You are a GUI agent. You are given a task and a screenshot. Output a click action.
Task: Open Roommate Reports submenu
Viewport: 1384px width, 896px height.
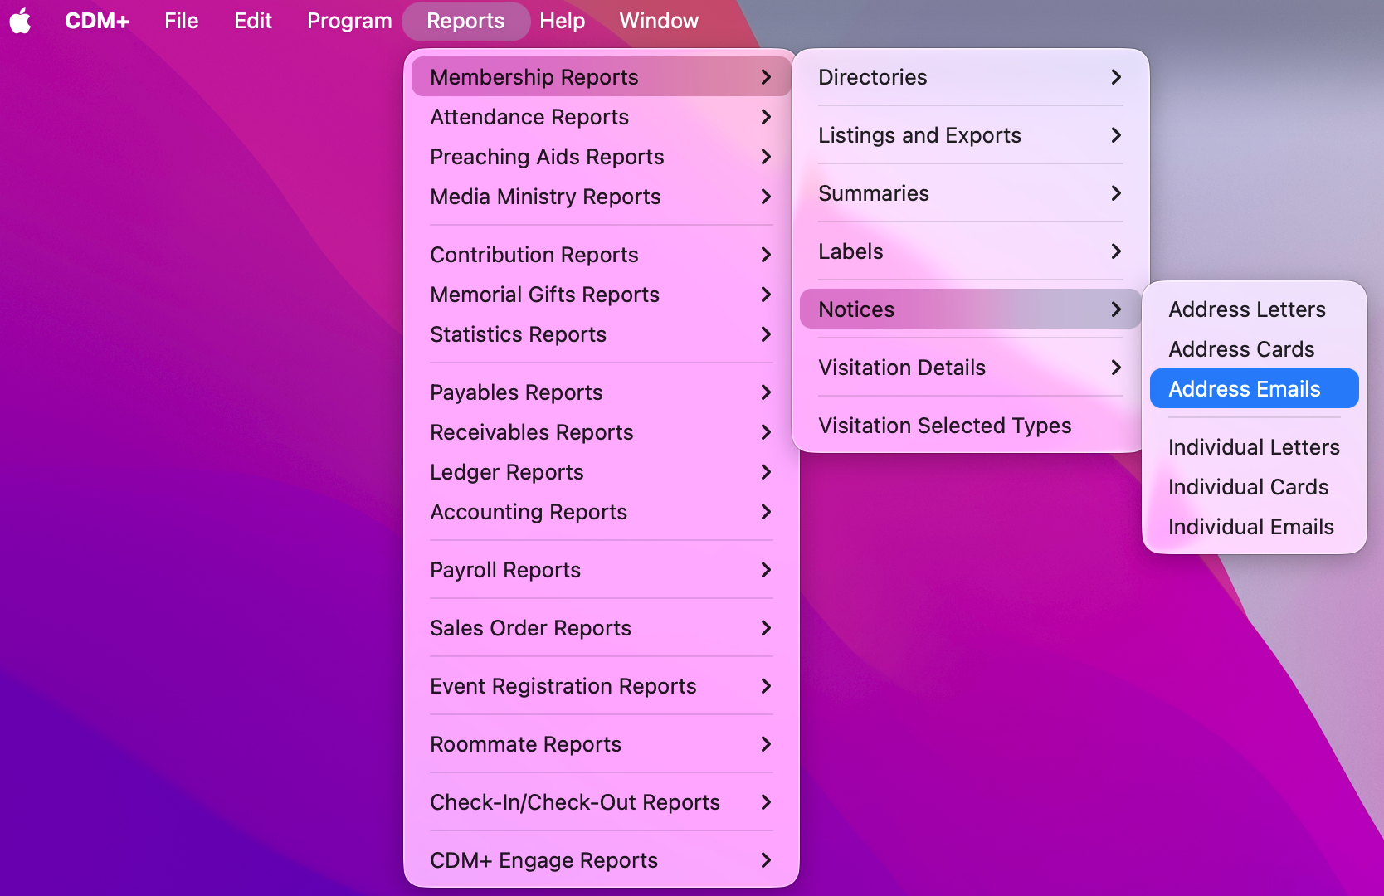(602, 744)
